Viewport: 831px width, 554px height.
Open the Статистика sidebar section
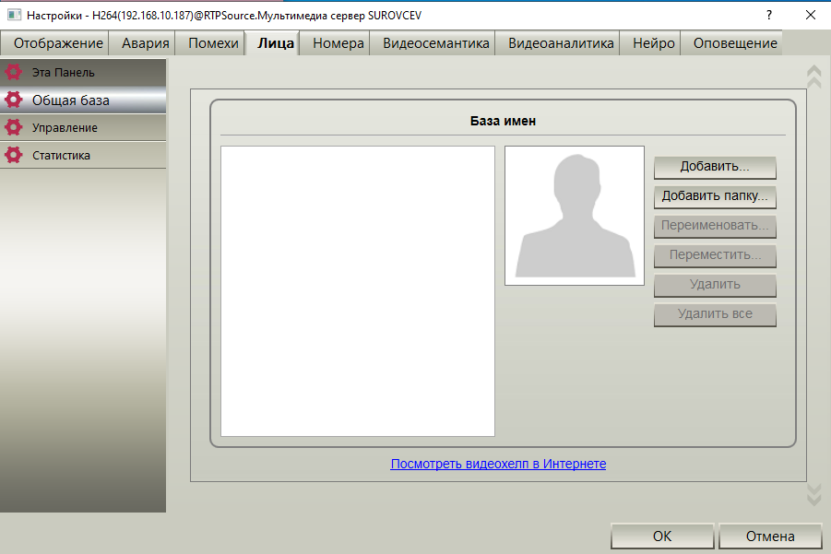(x=83, y=155)
